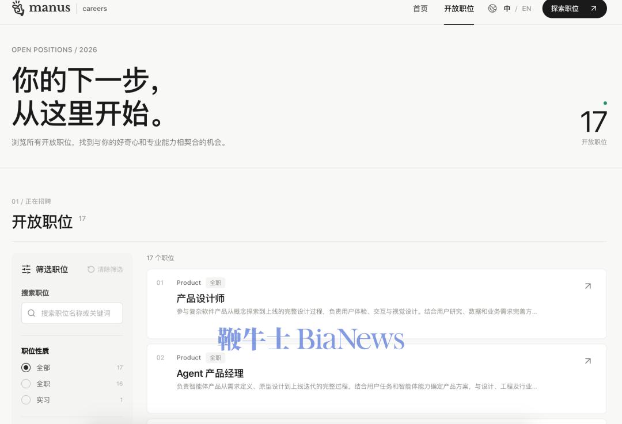Select the 实习 radio button
Screen dimensions: 622x424
26,400
